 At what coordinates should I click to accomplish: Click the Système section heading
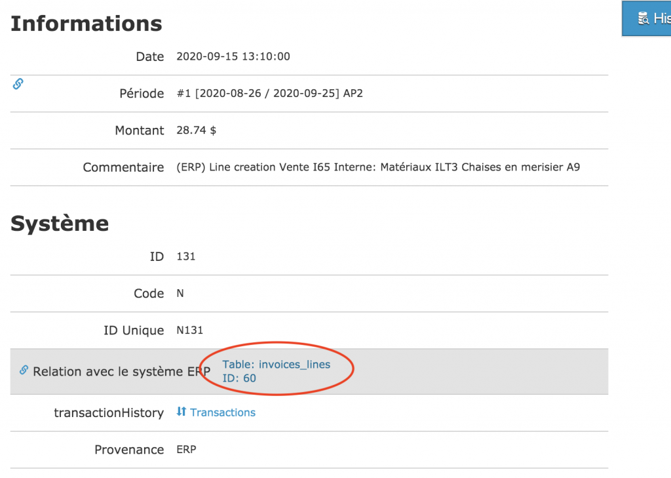[60, 224]
